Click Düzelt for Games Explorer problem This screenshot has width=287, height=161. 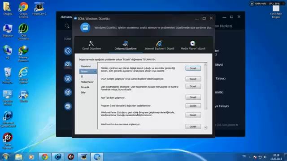pos(193,79)
